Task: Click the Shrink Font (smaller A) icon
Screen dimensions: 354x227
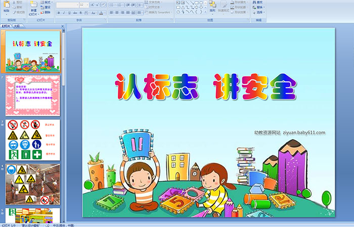Action: click(x=98, y=5)
